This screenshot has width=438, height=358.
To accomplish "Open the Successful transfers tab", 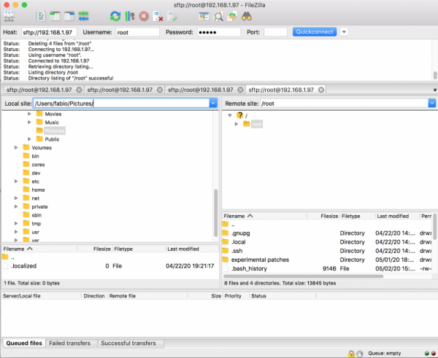I will (x=128, y=343).
